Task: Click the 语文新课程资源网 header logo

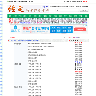Action: click(x=28, y=9)
